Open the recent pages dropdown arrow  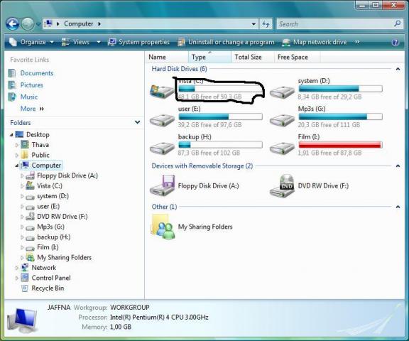38,24
